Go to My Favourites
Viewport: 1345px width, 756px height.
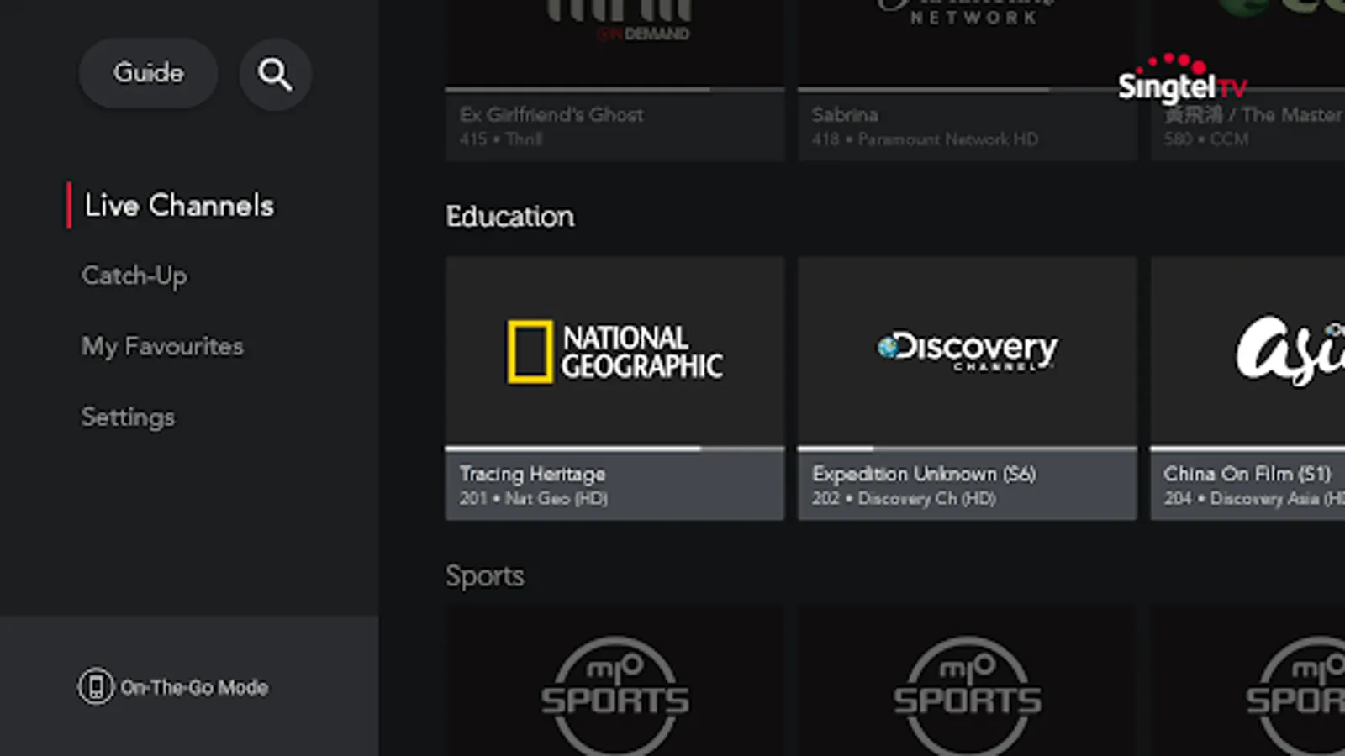(162, 347)
